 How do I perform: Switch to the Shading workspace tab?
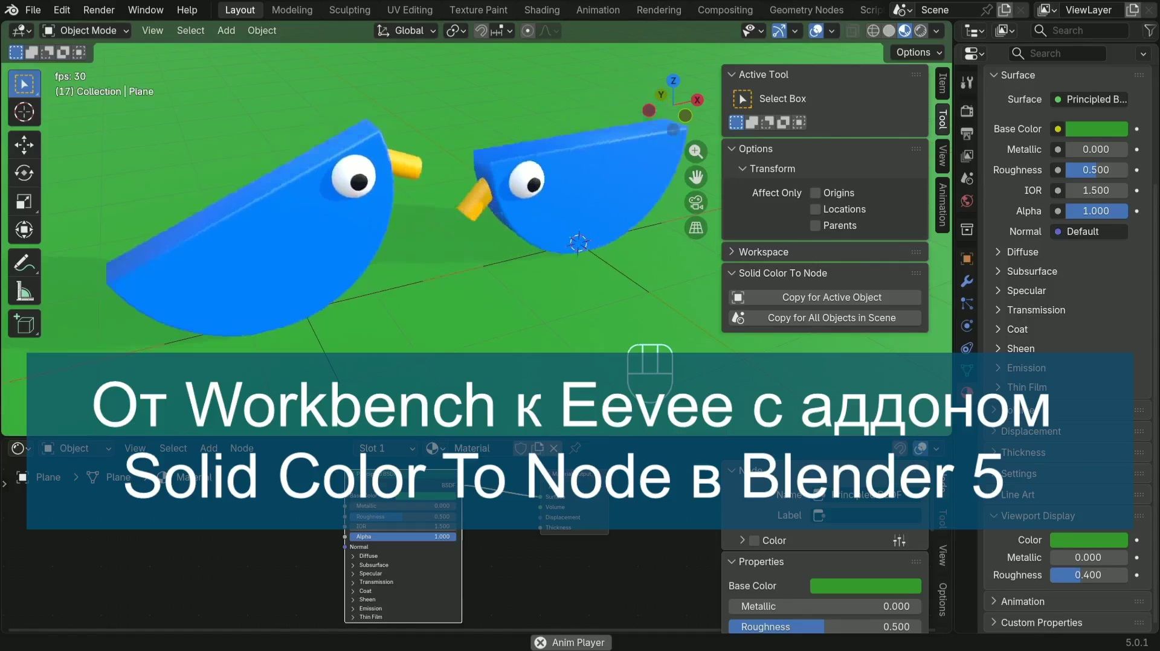[541, 10]
